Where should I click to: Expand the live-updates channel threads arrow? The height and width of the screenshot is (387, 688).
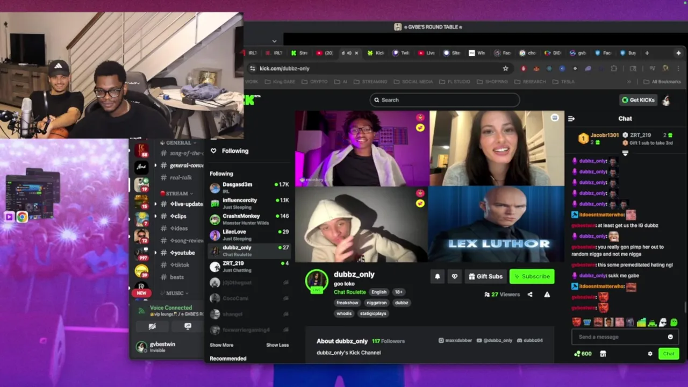155,204
